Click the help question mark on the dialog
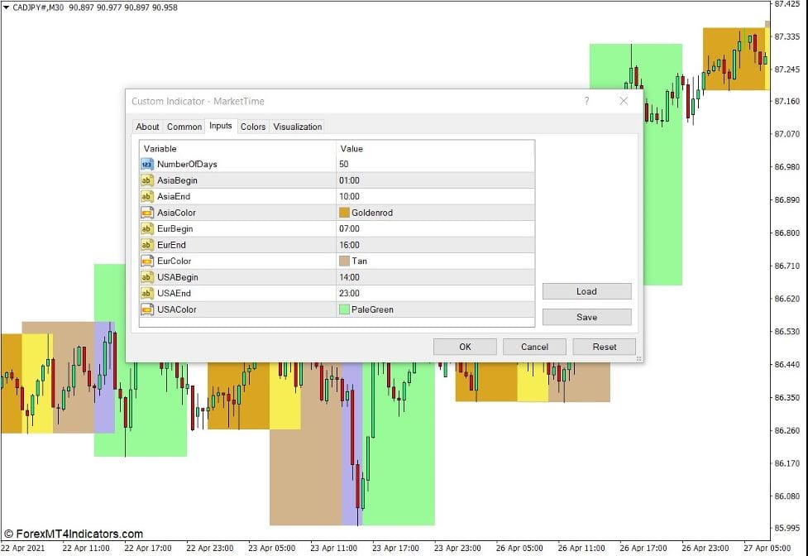 tap(586, 101)
